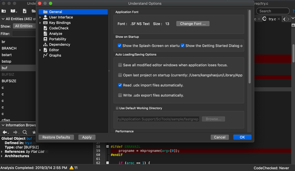Click the yellow warning icon in status bar

pyautogui.click(x=72, y=168)
